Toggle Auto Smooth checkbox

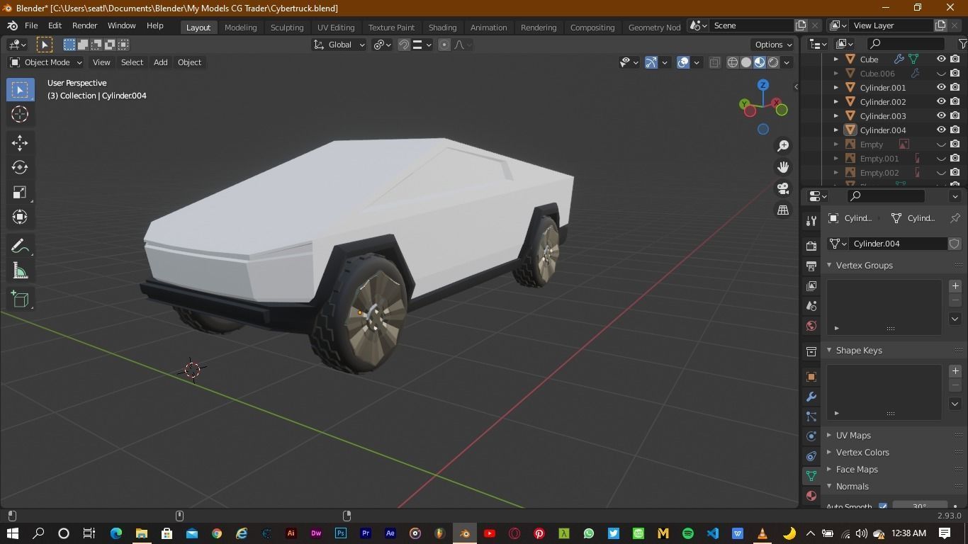point(883,506)
